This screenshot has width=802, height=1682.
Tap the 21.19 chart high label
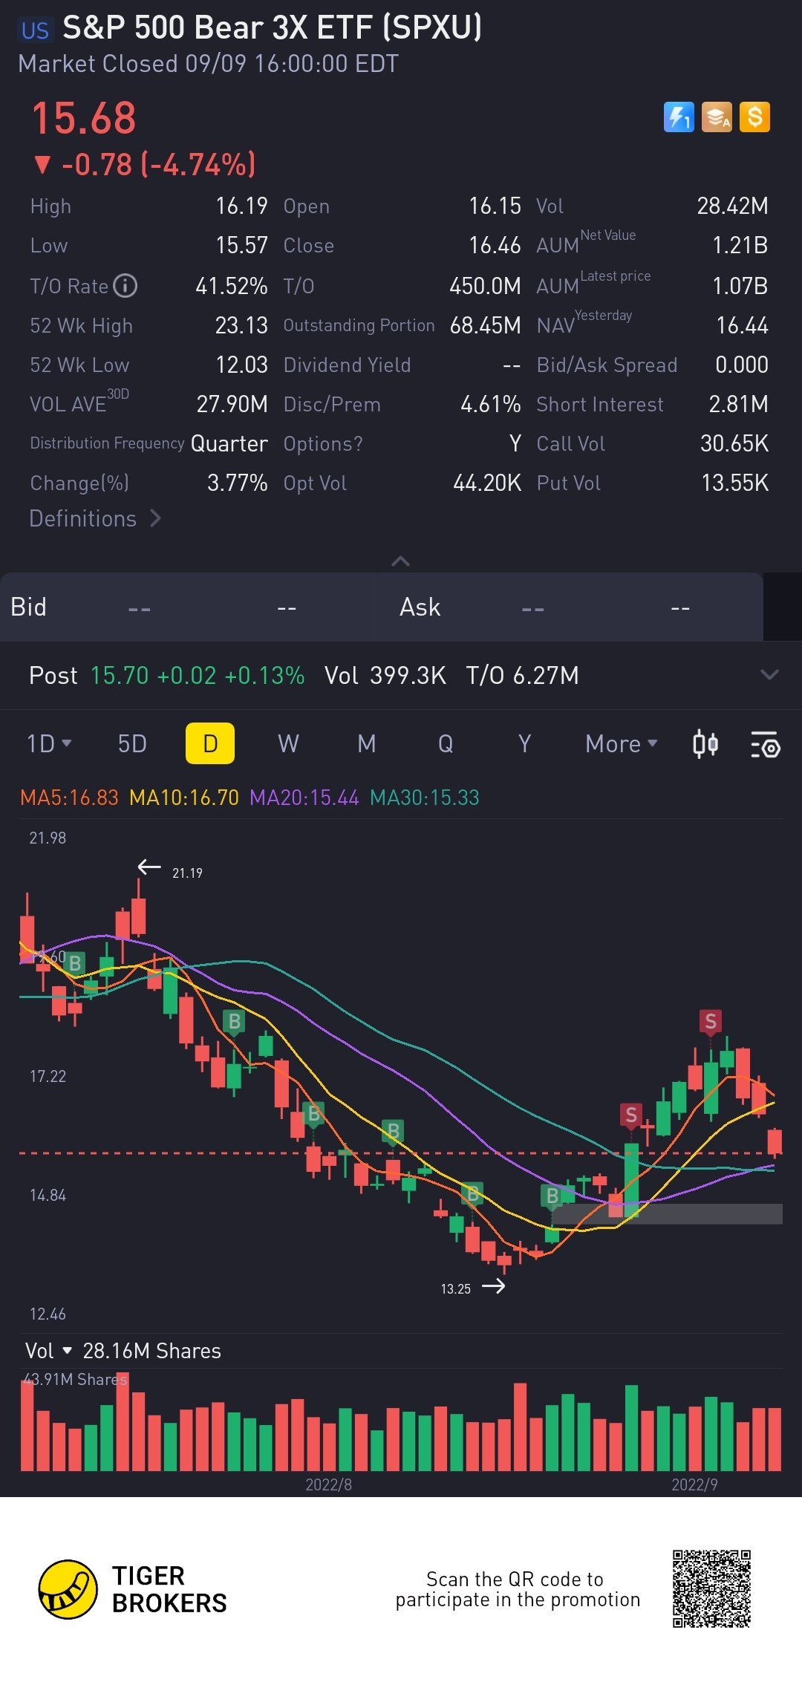click(187, 873)
